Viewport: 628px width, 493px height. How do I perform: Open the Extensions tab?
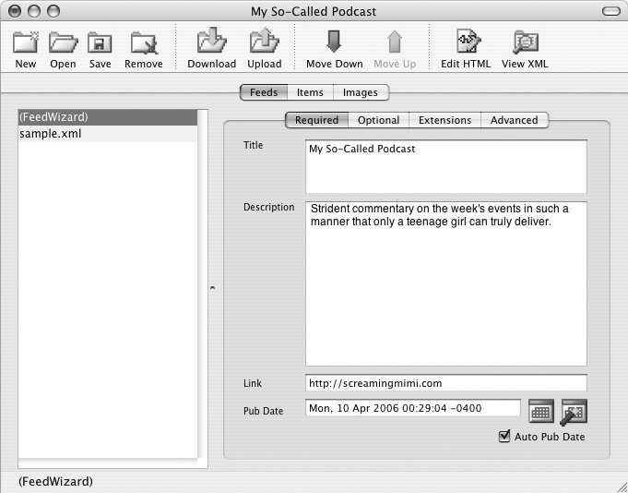tap(444, 120)
